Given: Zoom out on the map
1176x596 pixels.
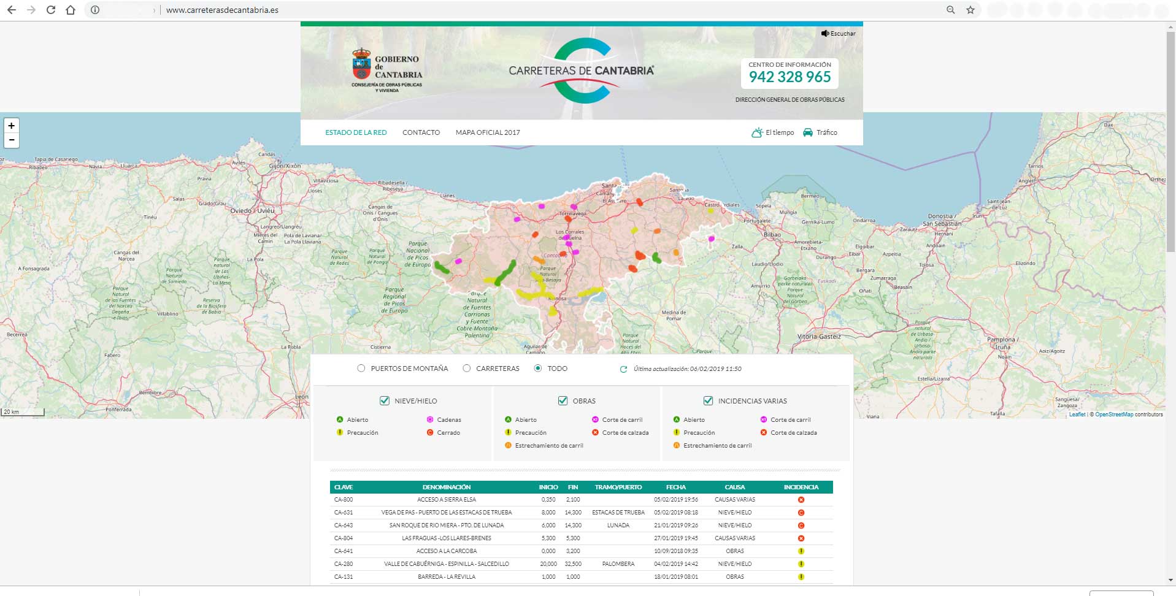Looking at the screenshot, I should click(11, 140).
